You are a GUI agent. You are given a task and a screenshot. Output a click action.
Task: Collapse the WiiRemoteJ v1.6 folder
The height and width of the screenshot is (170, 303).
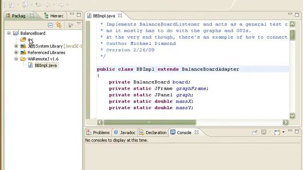coord(16,59)
